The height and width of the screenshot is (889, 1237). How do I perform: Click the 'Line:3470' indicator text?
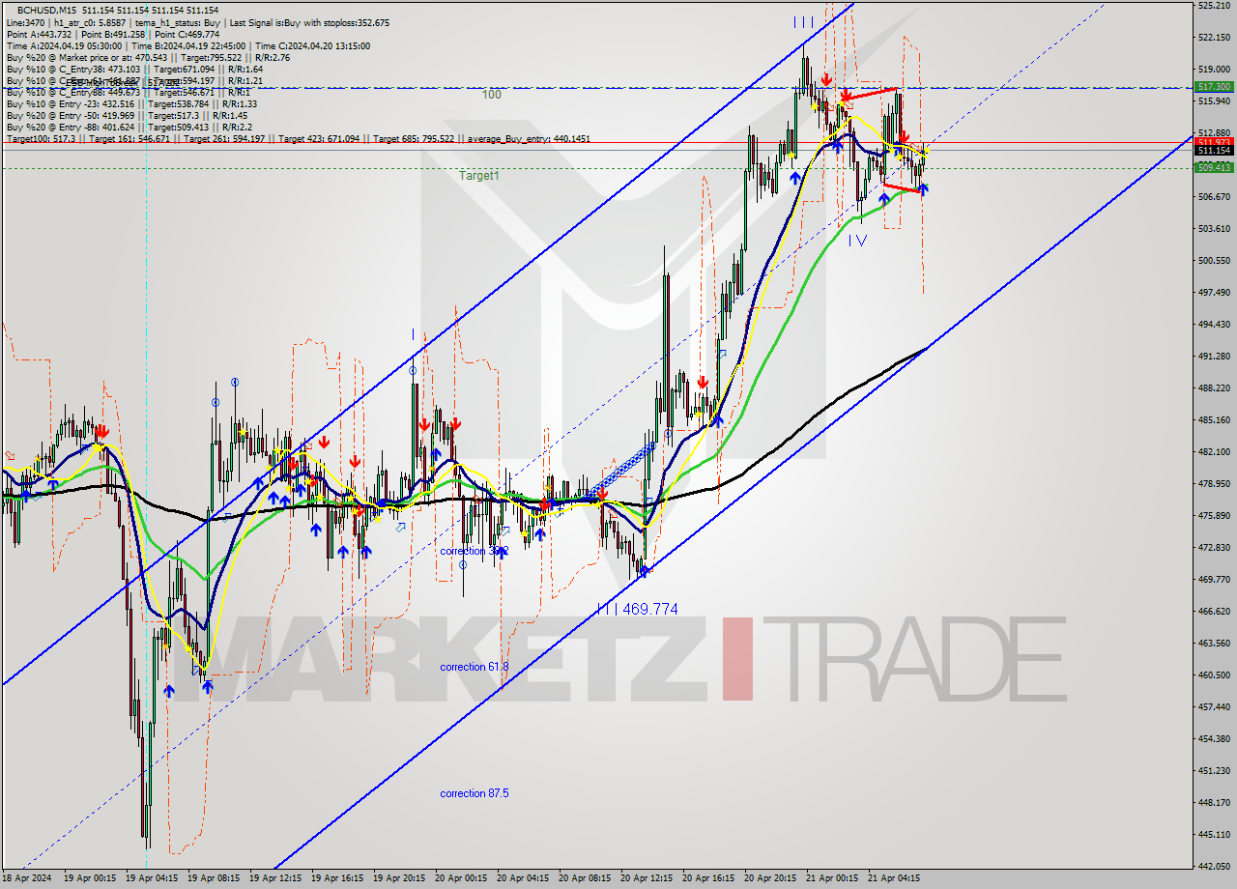pyautogui.click(x=25, y=22)
